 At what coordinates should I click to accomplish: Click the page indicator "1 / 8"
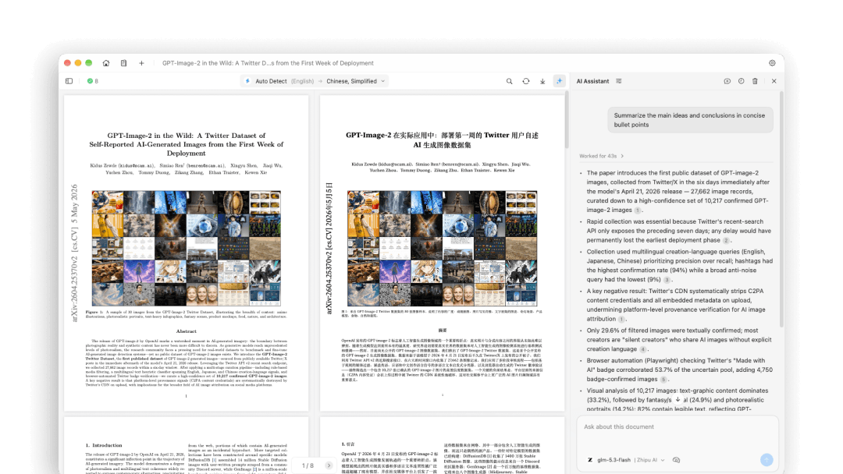click(x=308, y=465)
